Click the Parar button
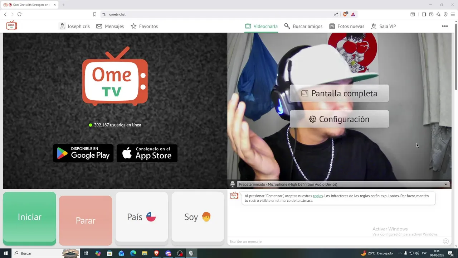Viewport: 458px width, 258px height. (86, 220)
